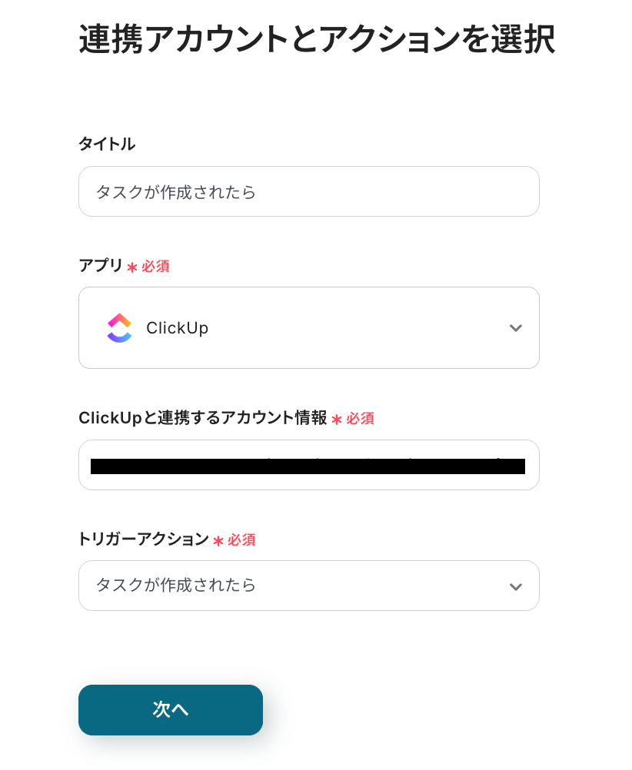
Task: Click the ClickUp logo icon
Action: (119, 328)
